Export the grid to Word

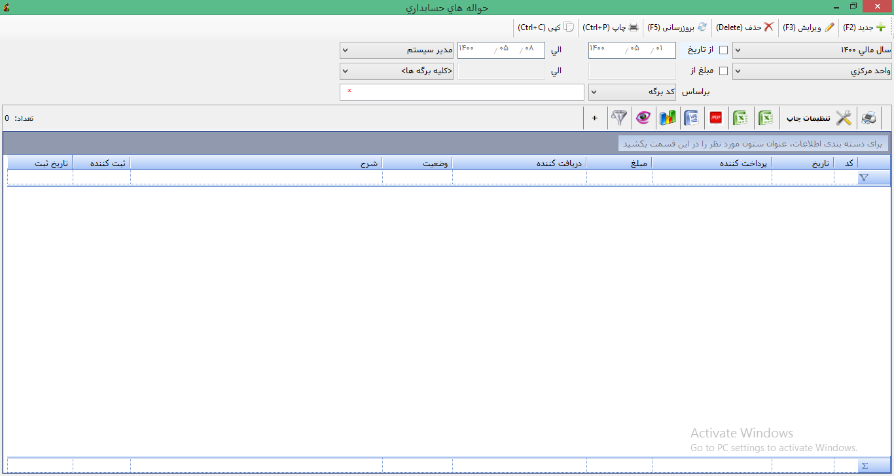coord(692,118)
